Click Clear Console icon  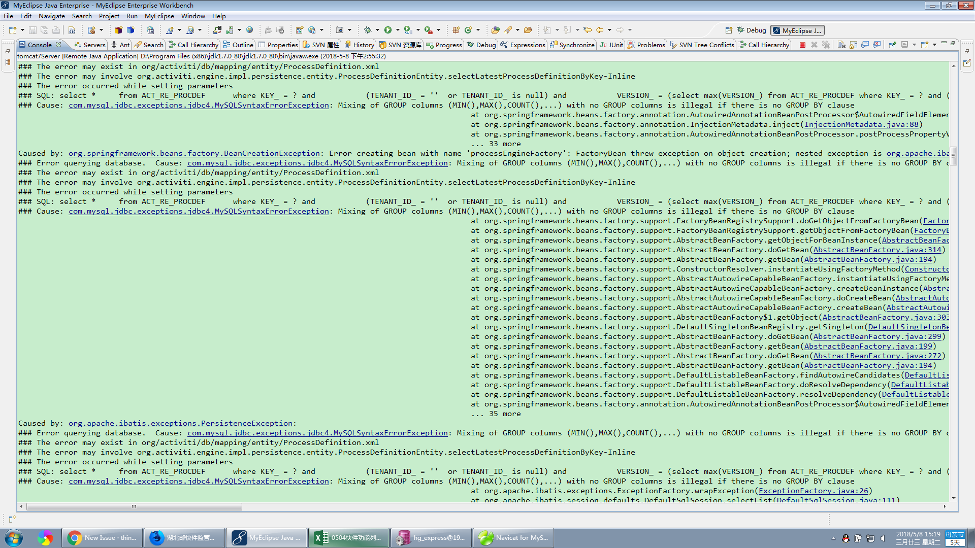[x=841, y=45]
